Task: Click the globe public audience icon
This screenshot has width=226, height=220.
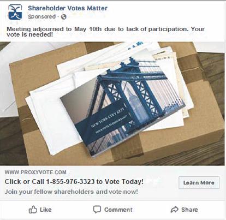Action: 63,17
